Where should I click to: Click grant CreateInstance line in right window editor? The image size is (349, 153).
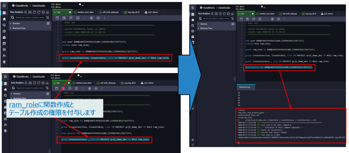tap(287, 61)
